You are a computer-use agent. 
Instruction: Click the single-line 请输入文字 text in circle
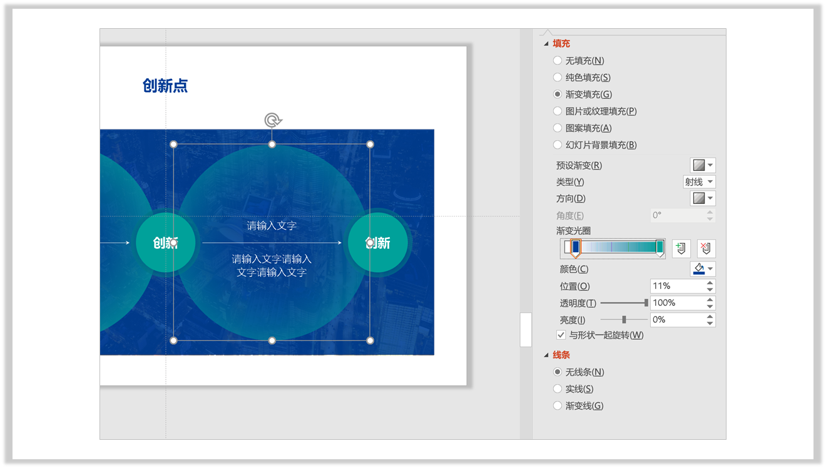pyautogui.click(x=272, y=226)
